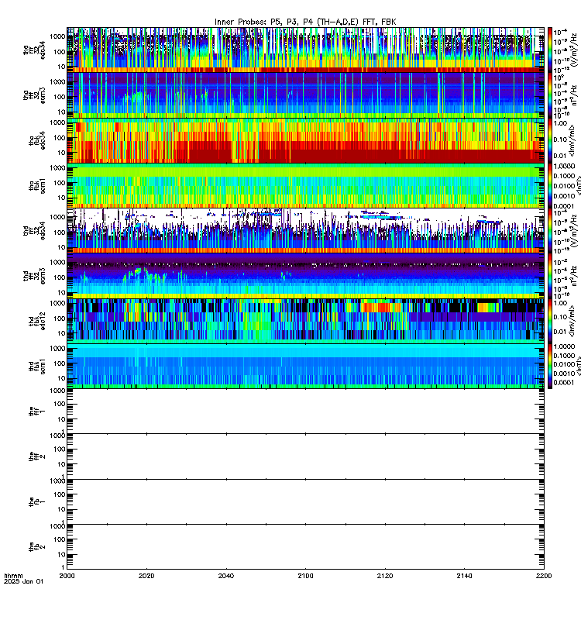This screenshot has height=620, width=581.
Task: Click the empty the fff 1 panel
Action: [x=305, y=411]
